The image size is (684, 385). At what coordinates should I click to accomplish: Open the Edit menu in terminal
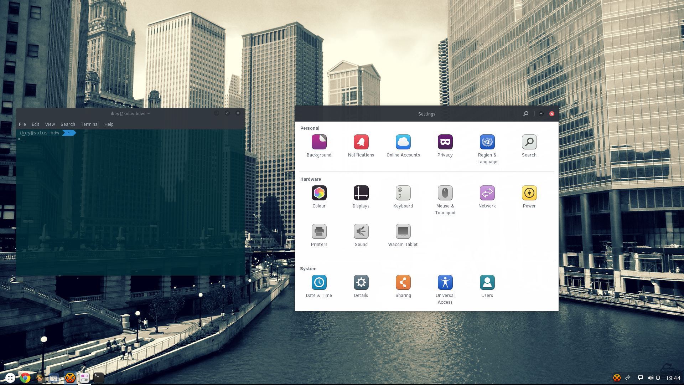35,124
